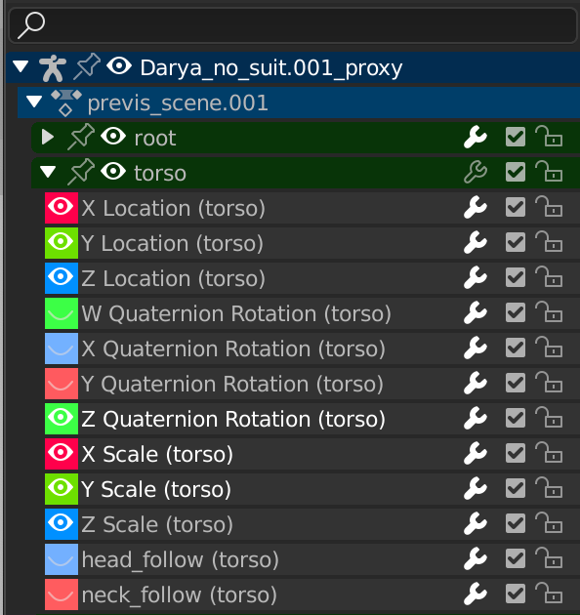580x615 pixels.
Task: Mute head_follow (torso) channel checkbox
Action: click(516, 559)
